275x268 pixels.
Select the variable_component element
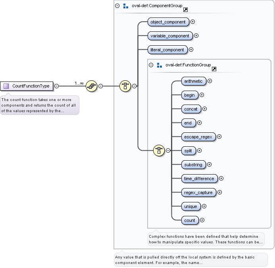(170, 36)
